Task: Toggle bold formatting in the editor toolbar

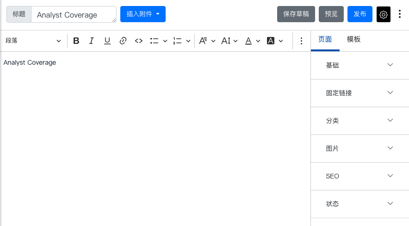Action: click(76, 41)
